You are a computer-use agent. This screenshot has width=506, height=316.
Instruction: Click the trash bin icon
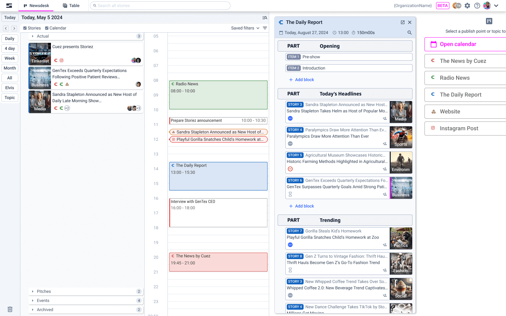10,309
